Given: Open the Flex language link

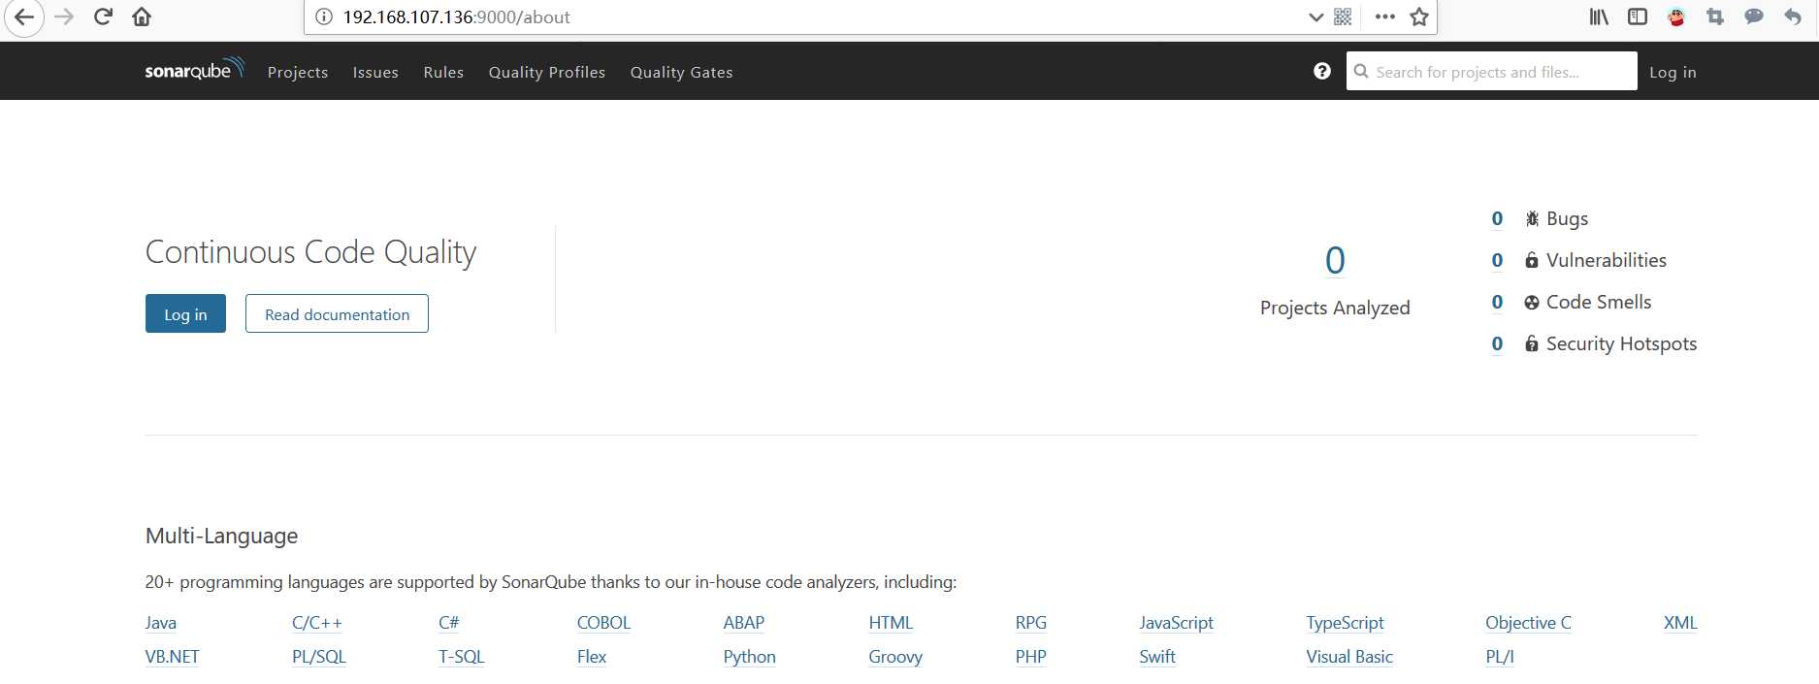Looking at the screenshot, I should (x=592, y=657).
